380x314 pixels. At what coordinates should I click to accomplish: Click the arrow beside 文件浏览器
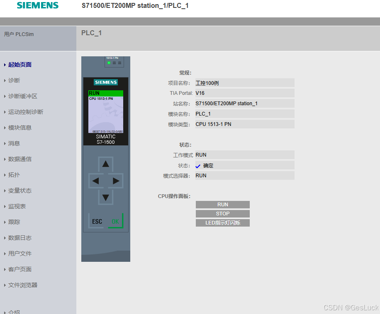5,285
